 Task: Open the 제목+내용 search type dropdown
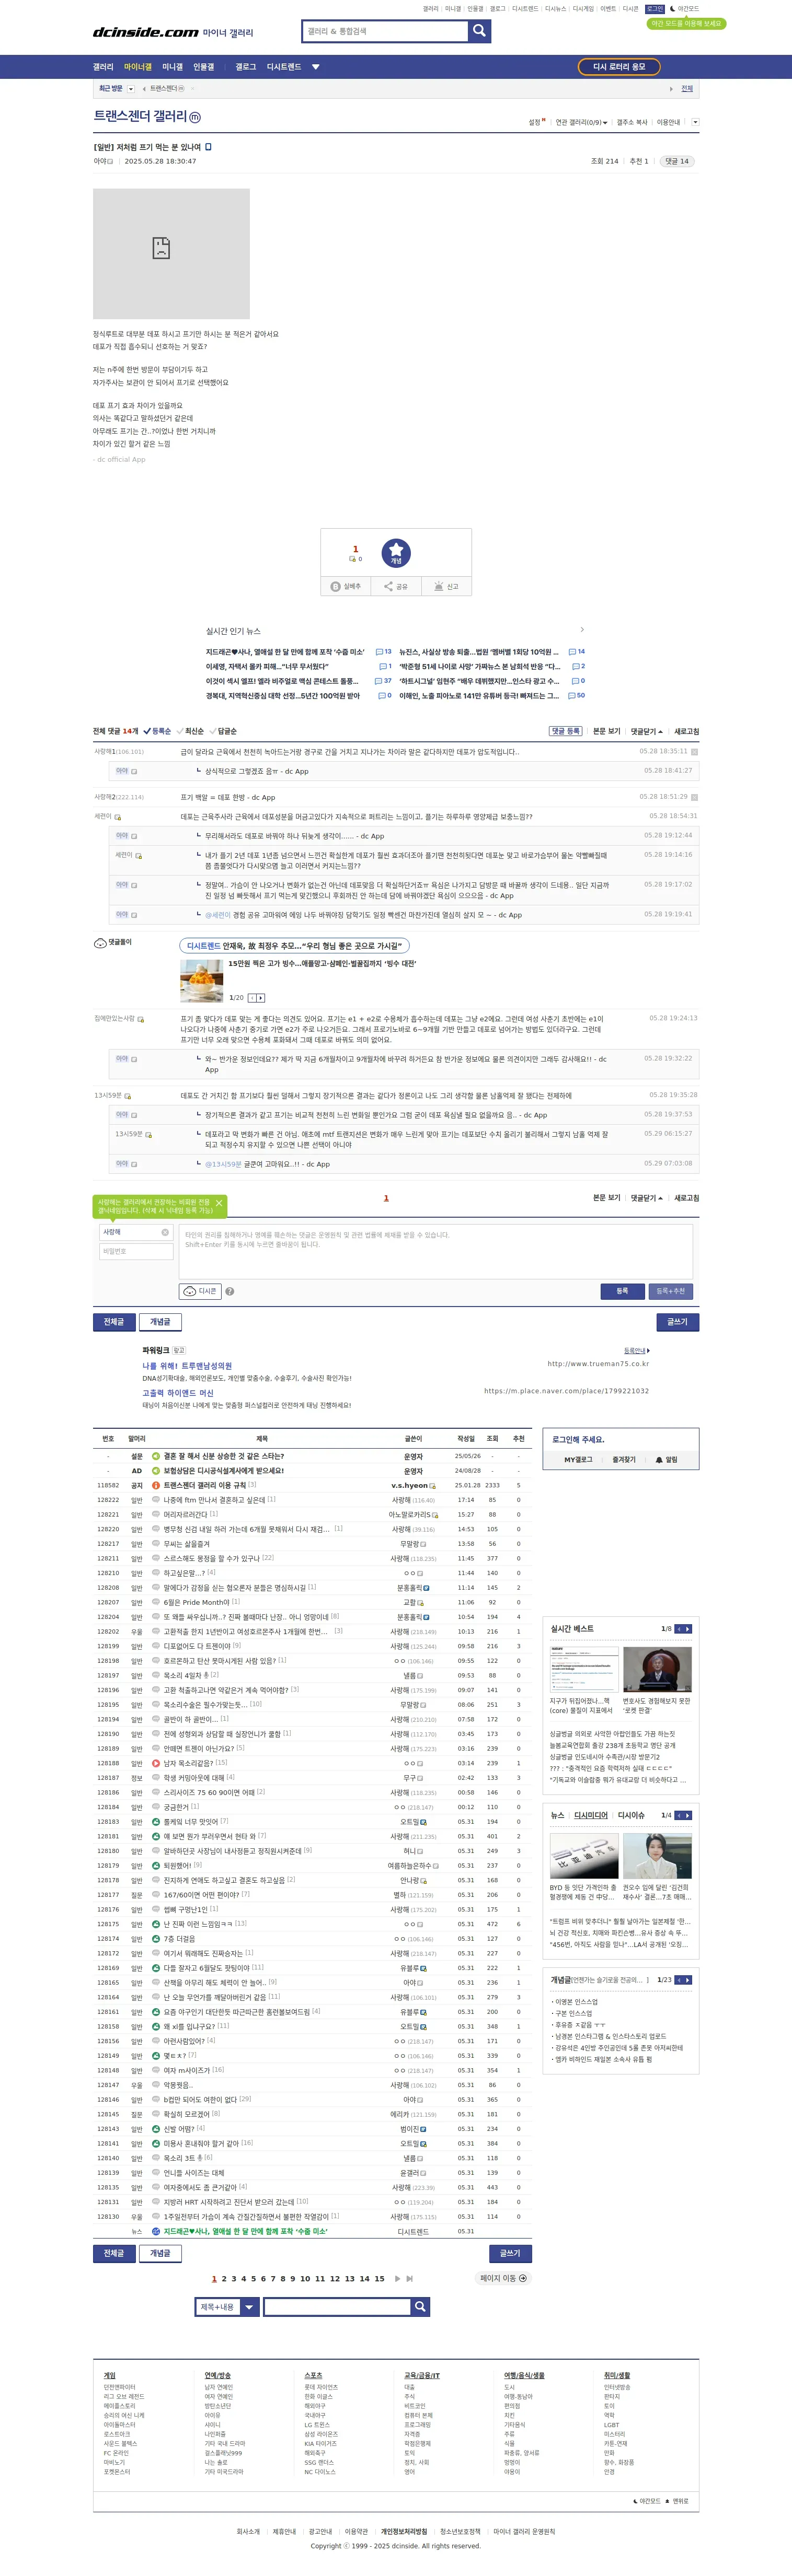click(227, 2307)
